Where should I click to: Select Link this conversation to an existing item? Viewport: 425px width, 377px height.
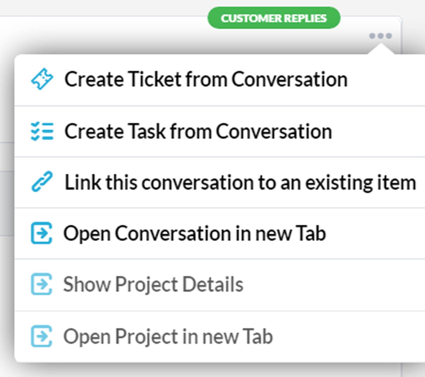pos(220,183)
